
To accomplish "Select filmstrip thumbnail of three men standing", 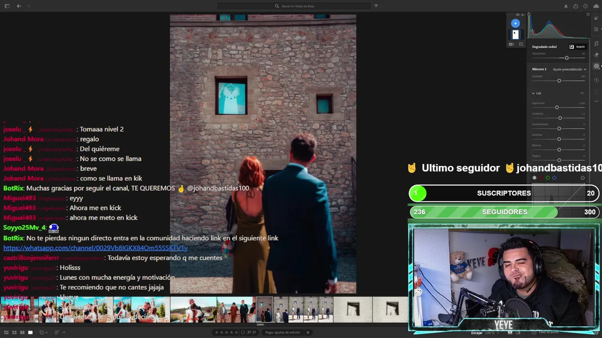I will coord(236,309).
